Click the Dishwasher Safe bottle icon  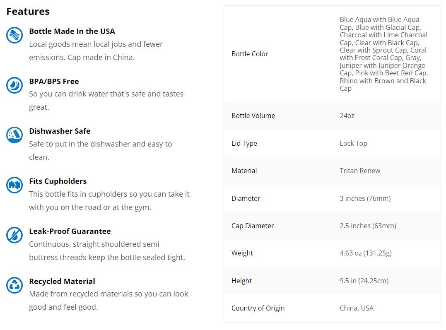[x=14, y=135]
